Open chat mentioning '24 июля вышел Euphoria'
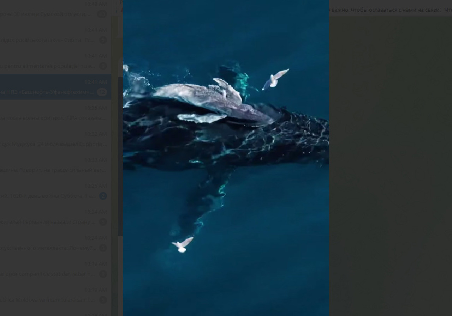The height and width of the screenshot is (316, 452). click(55, 139)
